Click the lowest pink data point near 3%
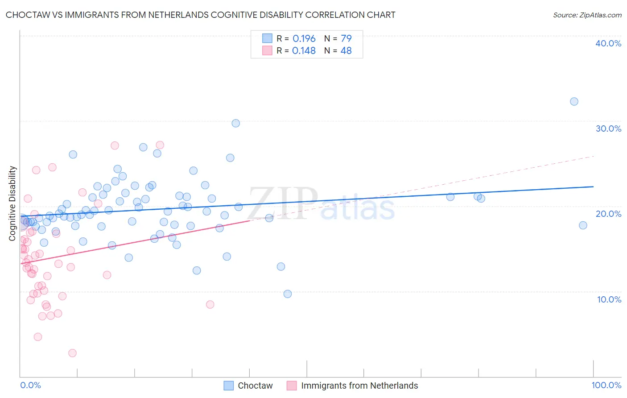 click(x=72, y=353)
